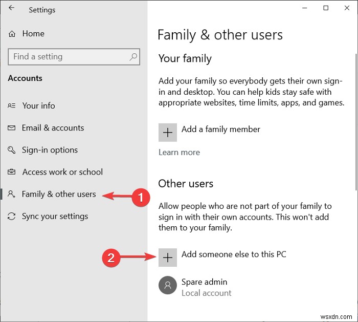Open Sign-in options
The width and height of the screenshot is (358, 322).
coord(50,150)
